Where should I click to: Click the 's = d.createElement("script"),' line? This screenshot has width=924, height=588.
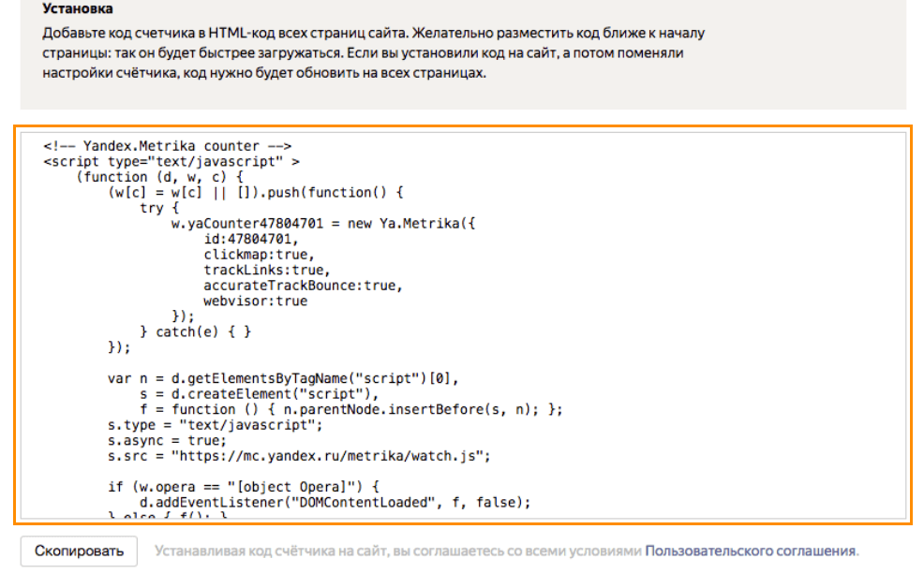click(260, 394)
